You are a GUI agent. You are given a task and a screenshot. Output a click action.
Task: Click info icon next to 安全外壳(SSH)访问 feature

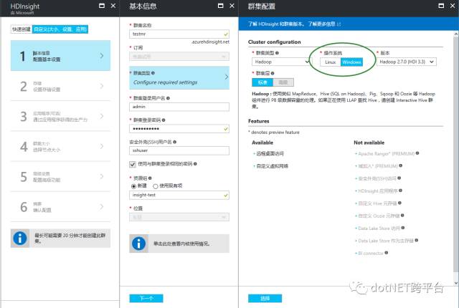[x=399, y=178]
